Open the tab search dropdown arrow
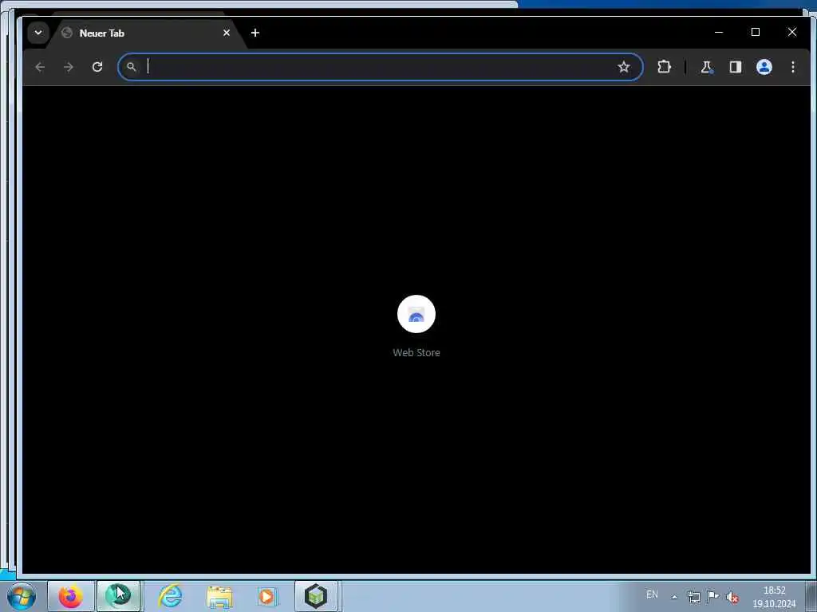This screenshot has width=817, height=612. point(38,33)
